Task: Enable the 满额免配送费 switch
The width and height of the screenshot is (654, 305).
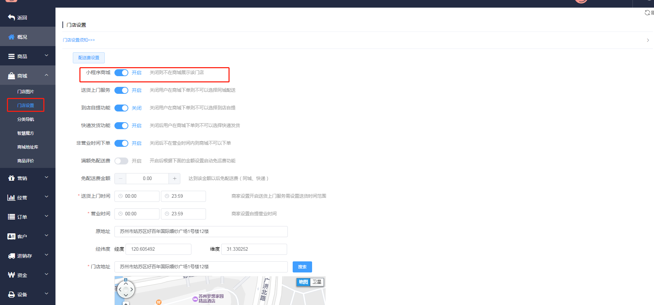Action: click(121, 161)
